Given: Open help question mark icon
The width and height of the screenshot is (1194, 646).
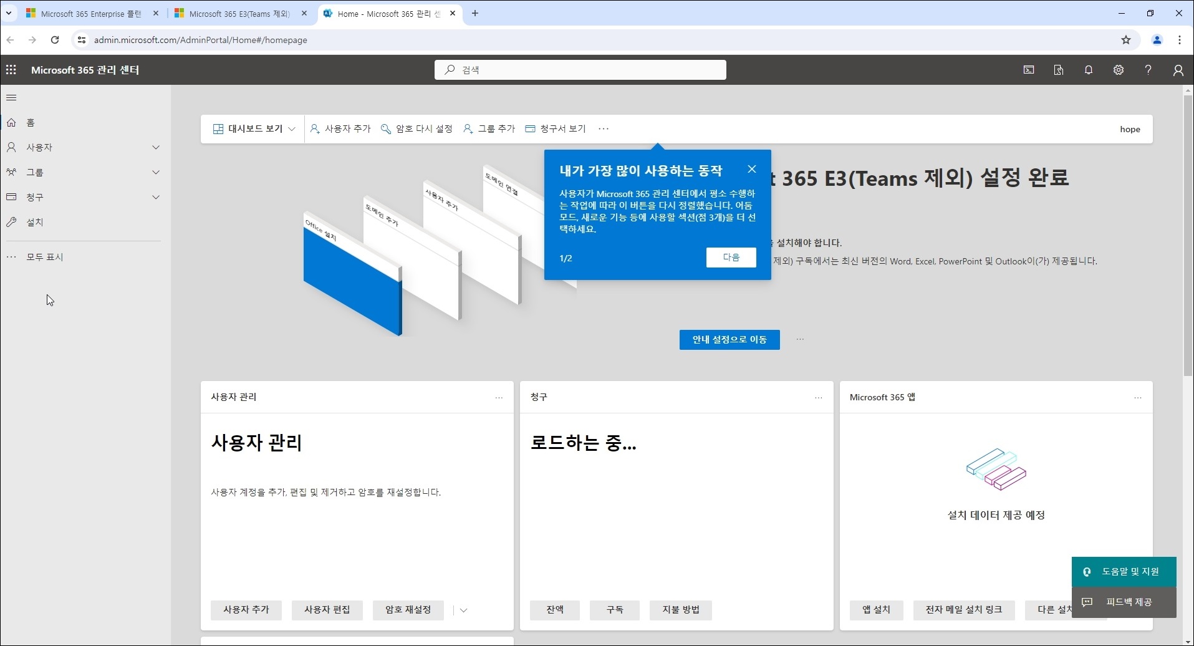Looking at the screenshot, I should point(1148,70).
